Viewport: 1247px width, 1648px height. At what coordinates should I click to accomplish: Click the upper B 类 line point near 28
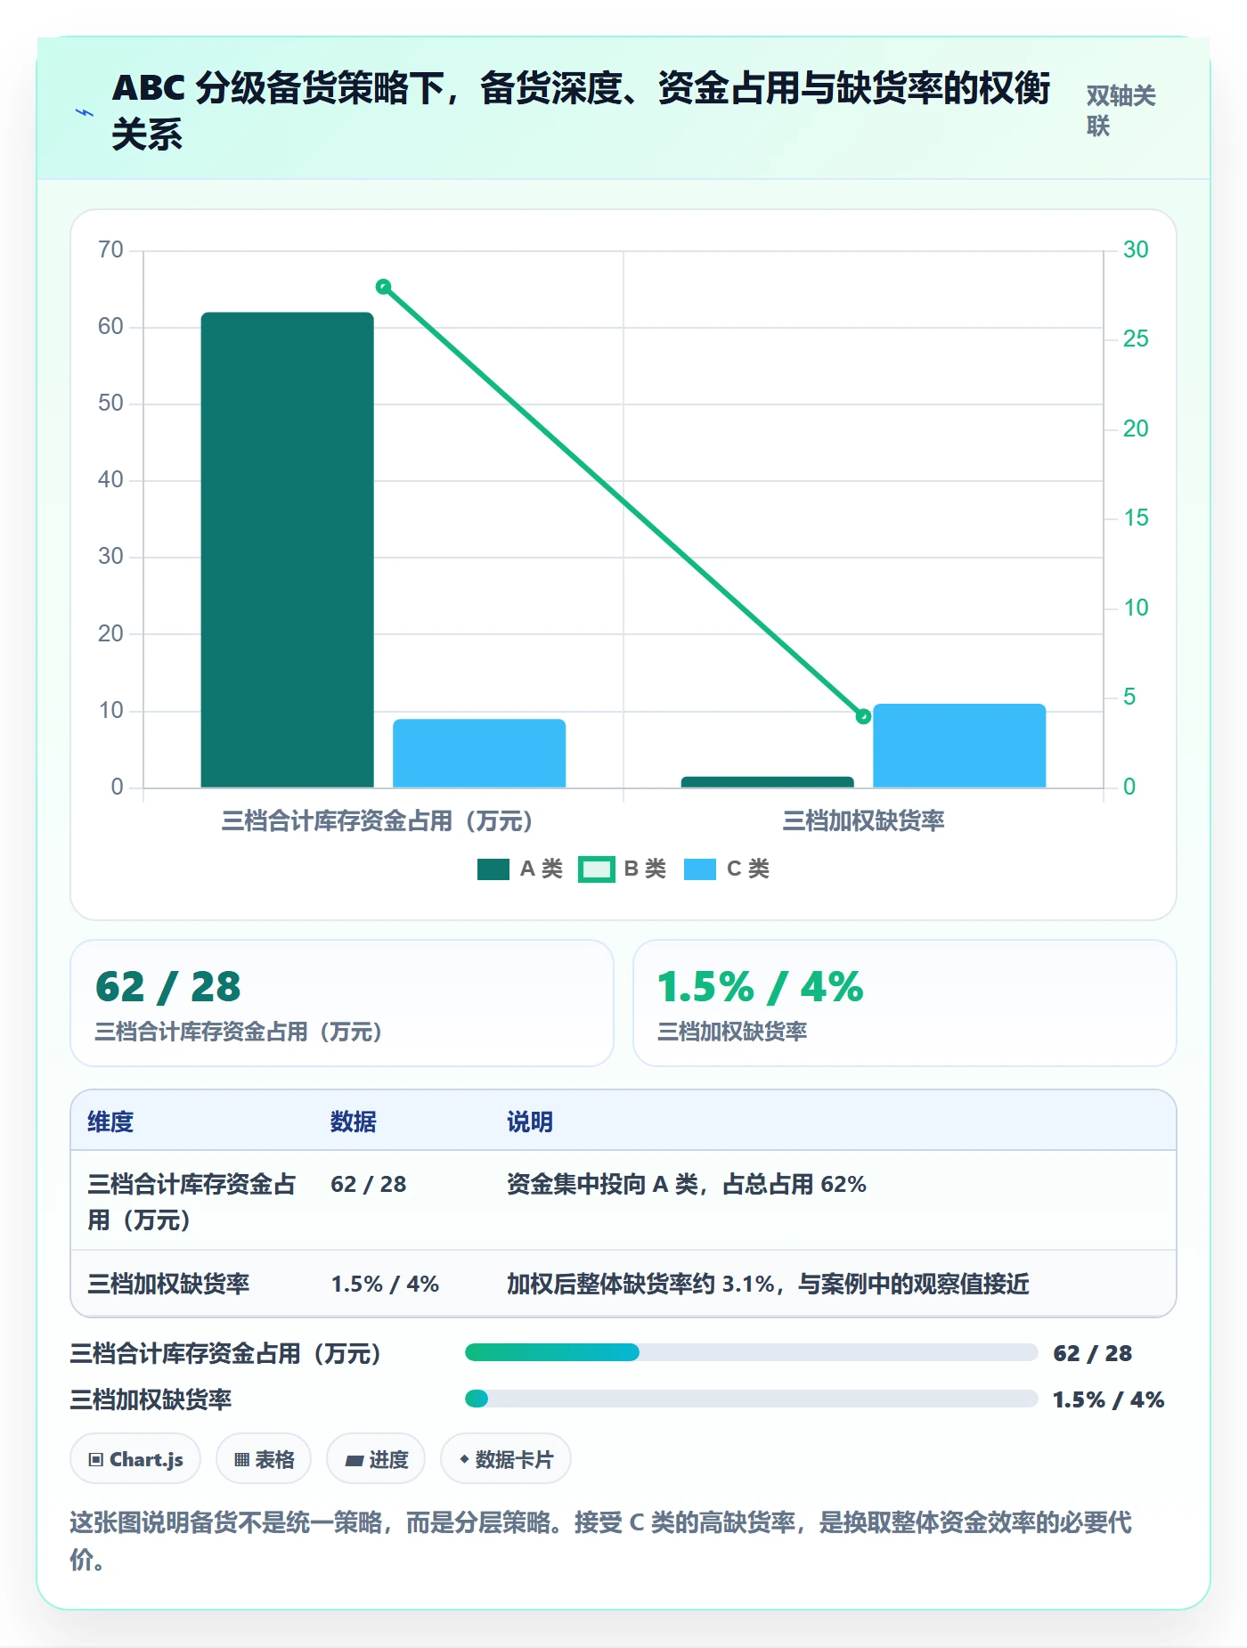click(x=383, y=287)
